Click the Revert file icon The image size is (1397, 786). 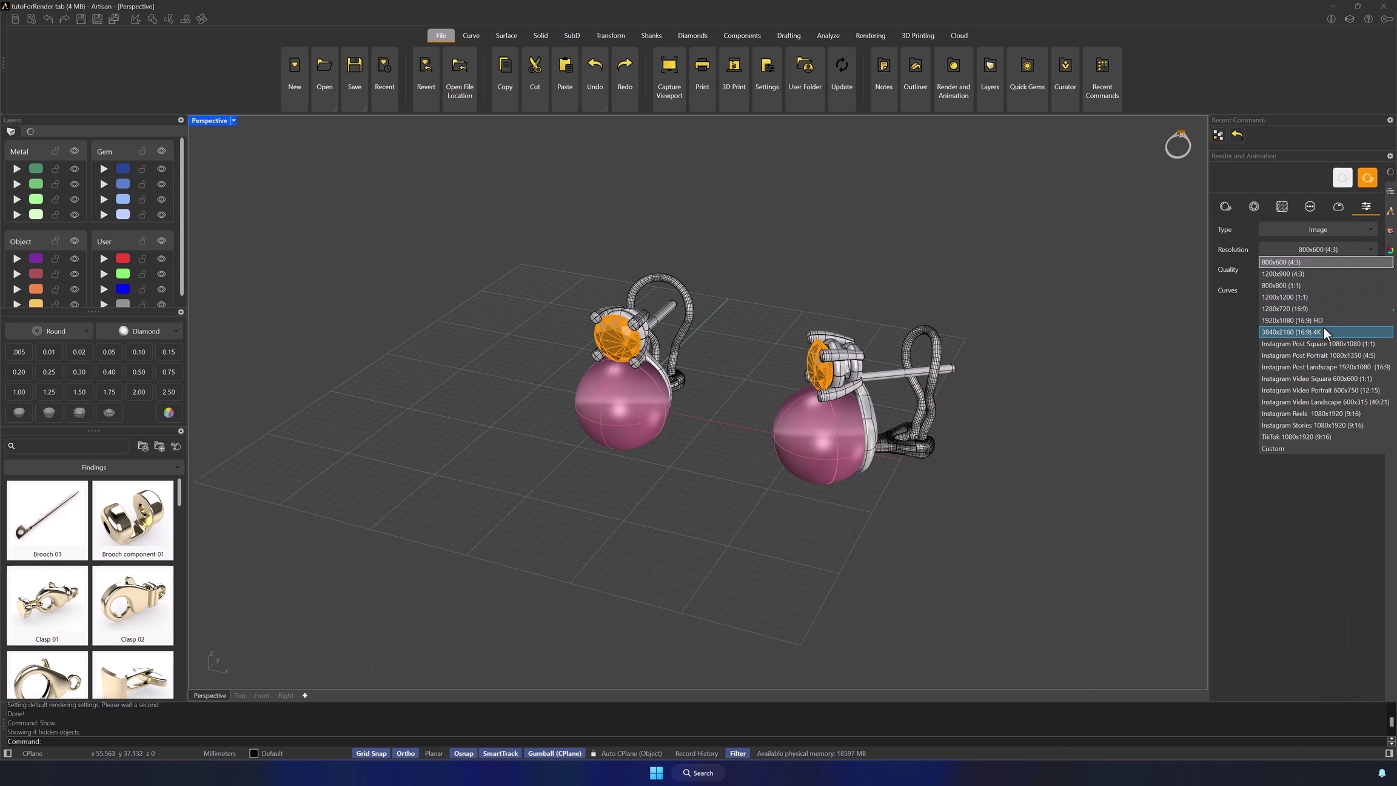tap(426, 65)
